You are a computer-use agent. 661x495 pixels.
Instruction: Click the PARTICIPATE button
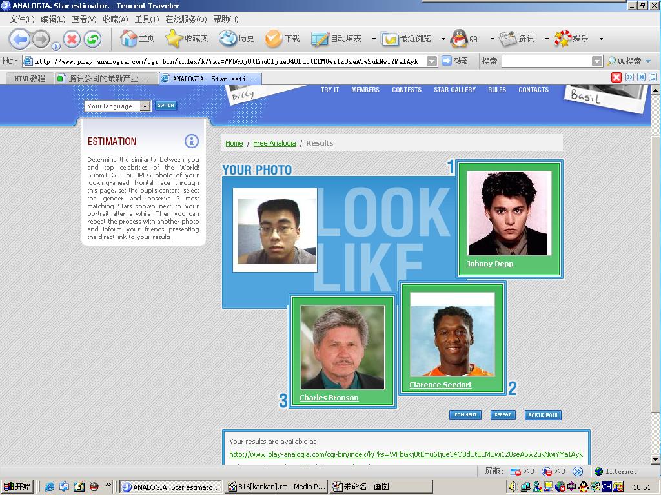[542, 414]
